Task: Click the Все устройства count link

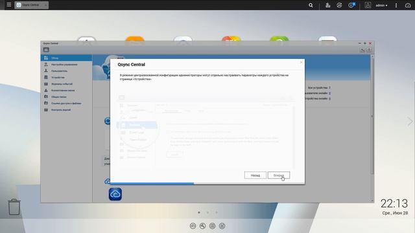Action: pos(329,87)
